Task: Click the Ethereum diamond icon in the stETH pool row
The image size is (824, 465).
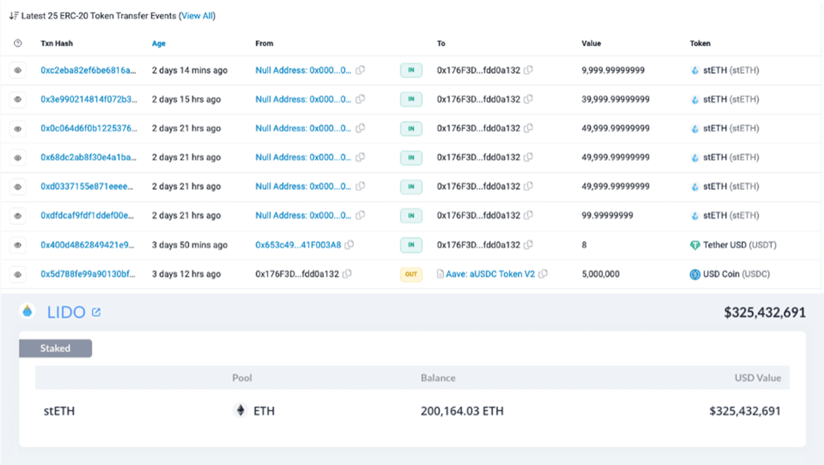Action: (240, 411)
